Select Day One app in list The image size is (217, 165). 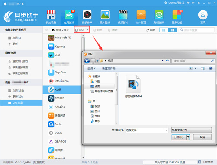point(62,72)
